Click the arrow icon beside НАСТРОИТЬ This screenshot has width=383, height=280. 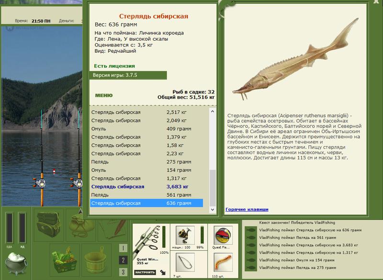(x=163, y=272)
